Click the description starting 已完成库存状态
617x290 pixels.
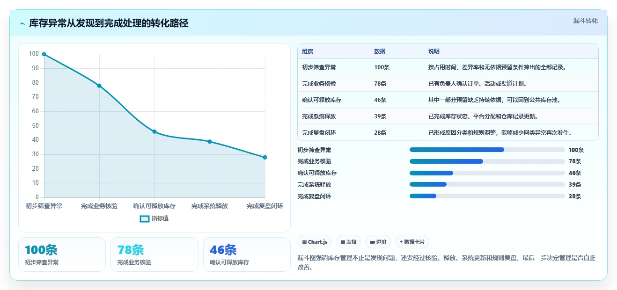[483, 116]
